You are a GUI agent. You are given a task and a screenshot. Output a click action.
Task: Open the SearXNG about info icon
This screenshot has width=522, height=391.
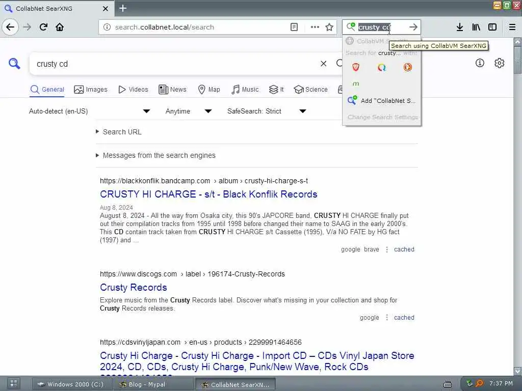pyautogui.click(x=480, y=63)
